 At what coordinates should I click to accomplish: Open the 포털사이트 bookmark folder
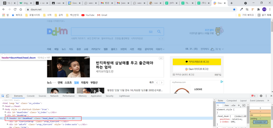(x=33, y=15)
